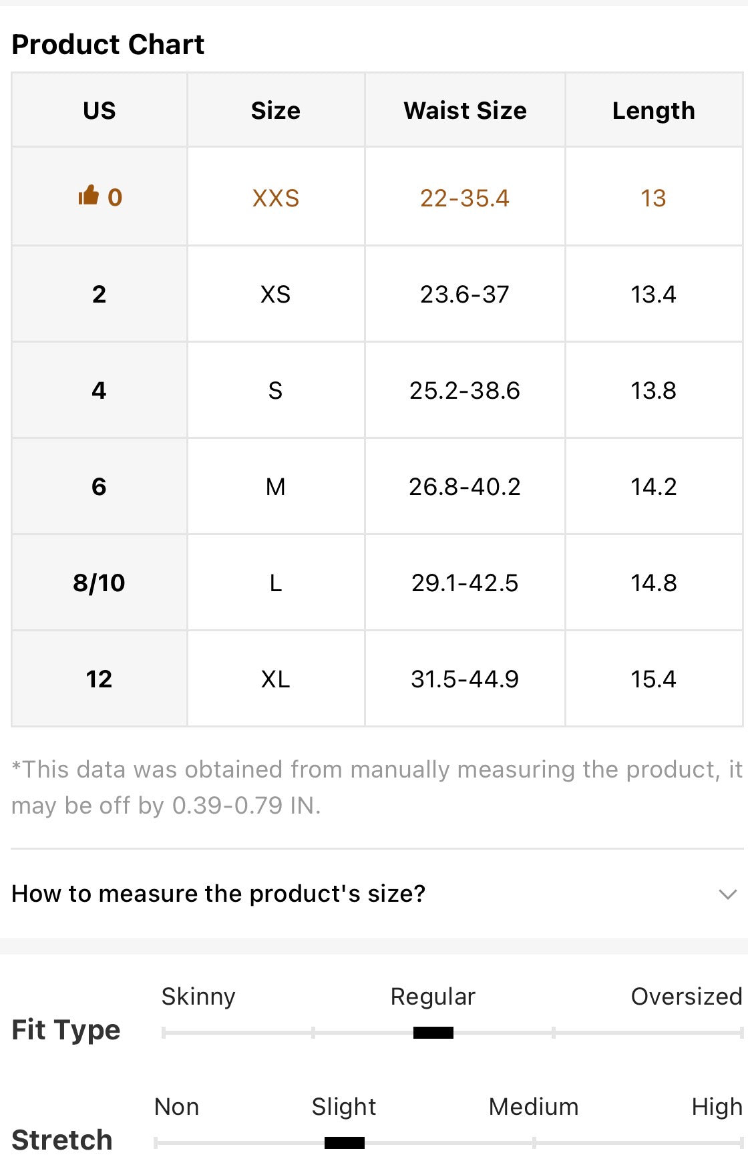Viewport: 748px width, 1169px height.
Task: Click the Stretch Slight marker
Action: click(x=344, y=1143)
